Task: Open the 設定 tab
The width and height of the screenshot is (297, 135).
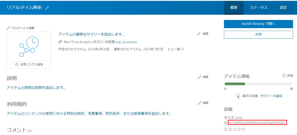Action: tap(283, 8)
